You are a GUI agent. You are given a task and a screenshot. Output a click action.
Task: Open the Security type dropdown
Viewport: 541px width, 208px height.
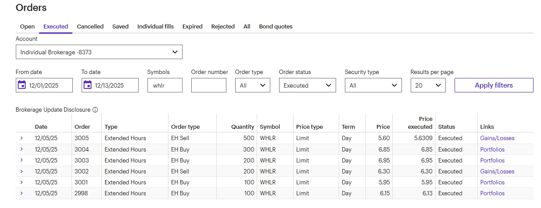(373, 85)
